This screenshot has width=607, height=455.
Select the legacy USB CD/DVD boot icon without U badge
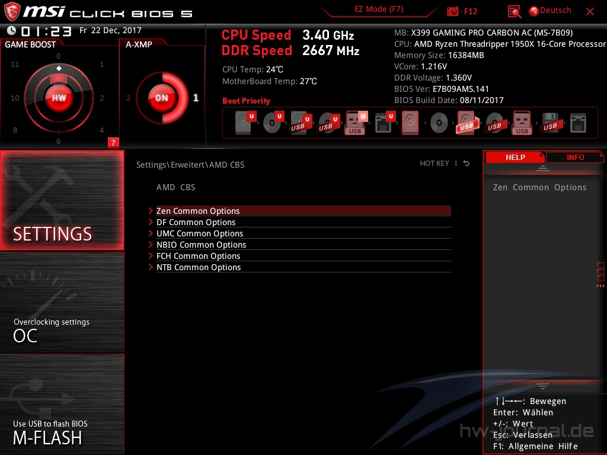tap(494, 123)
